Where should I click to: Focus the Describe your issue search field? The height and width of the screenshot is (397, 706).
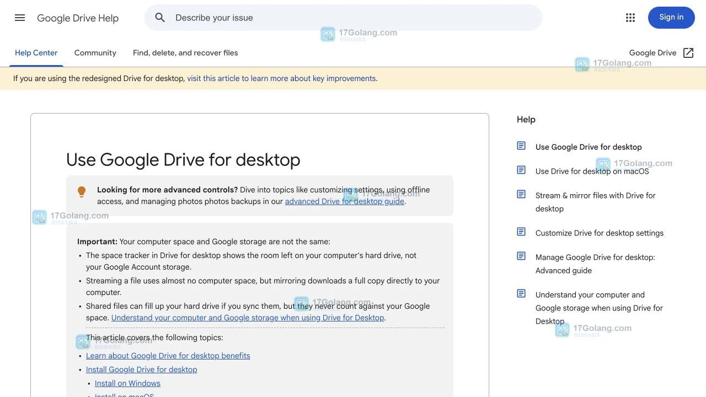click(x=343, y=18)
